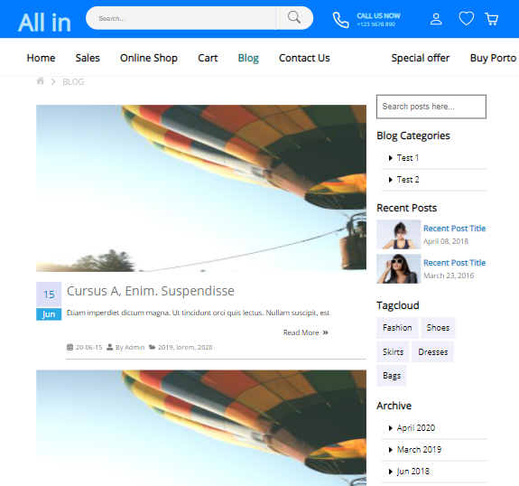Open the Sales menu item
Viewport: 519px width, 486px height.
point(88,58)
